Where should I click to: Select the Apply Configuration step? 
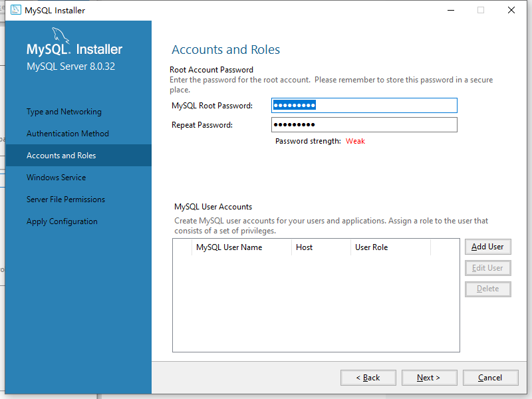click(x=62, y=221)
